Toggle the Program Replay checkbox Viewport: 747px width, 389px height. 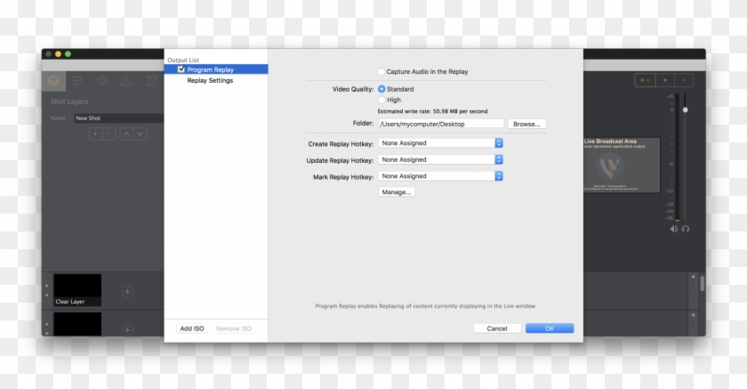pos(181,69)
